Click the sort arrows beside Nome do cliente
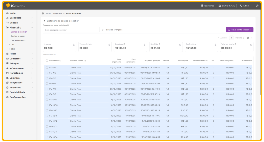This screenshot has height=142, width=264. 85,61
